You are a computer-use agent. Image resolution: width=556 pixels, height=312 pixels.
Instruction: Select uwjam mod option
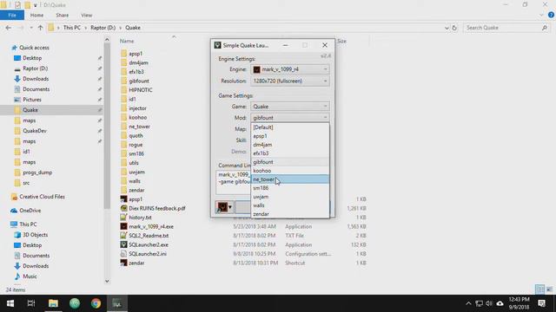click(x=289, y=197)
